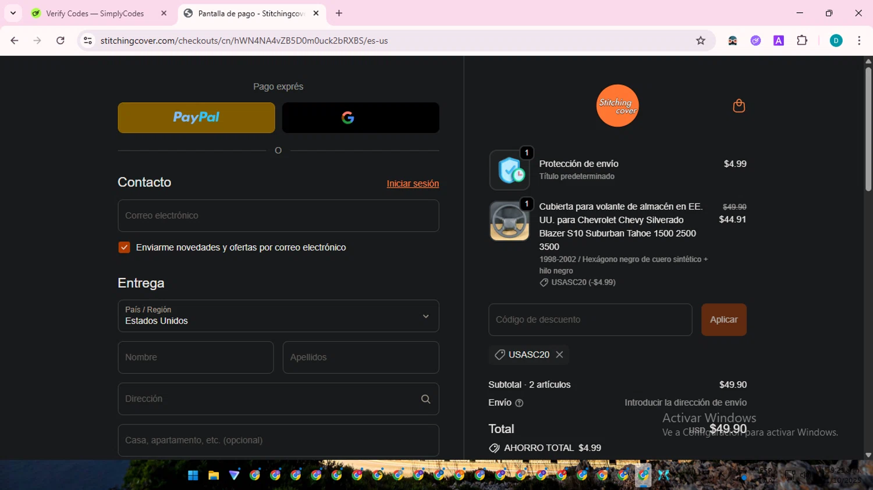Click the Protección de envío product title
873x490 pixels.
(579, 164)
